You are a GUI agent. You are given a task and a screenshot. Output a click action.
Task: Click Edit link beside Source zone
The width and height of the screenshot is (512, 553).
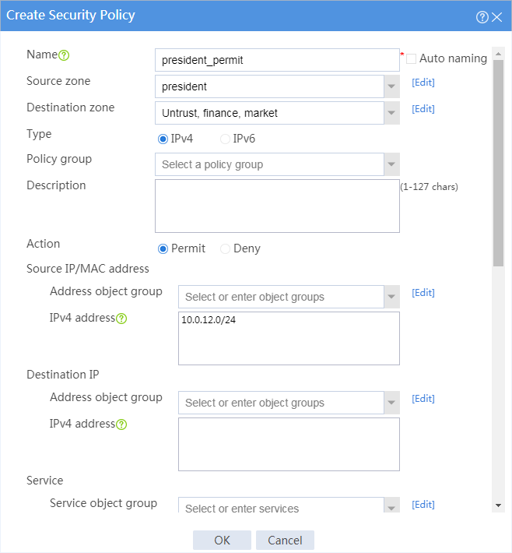pos(423,83)
